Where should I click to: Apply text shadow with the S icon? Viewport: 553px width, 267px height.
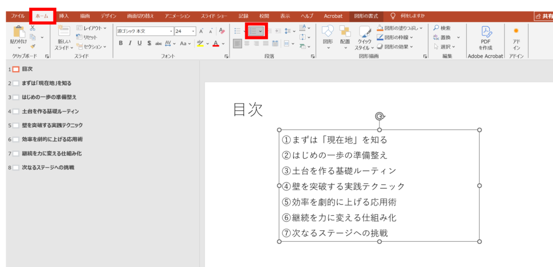[149, 43]
